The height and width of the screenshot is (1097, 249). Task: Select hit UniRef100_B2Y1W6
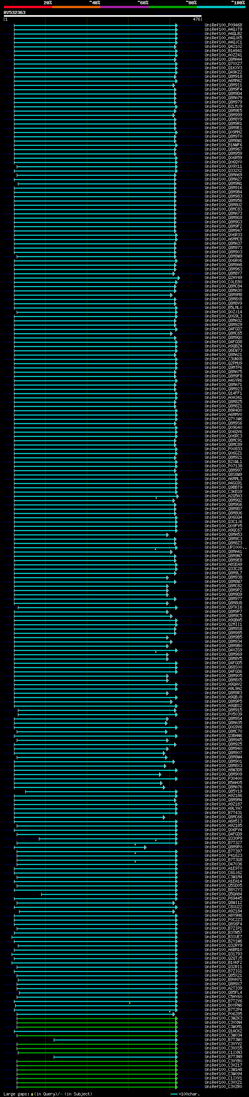[223, 941]
